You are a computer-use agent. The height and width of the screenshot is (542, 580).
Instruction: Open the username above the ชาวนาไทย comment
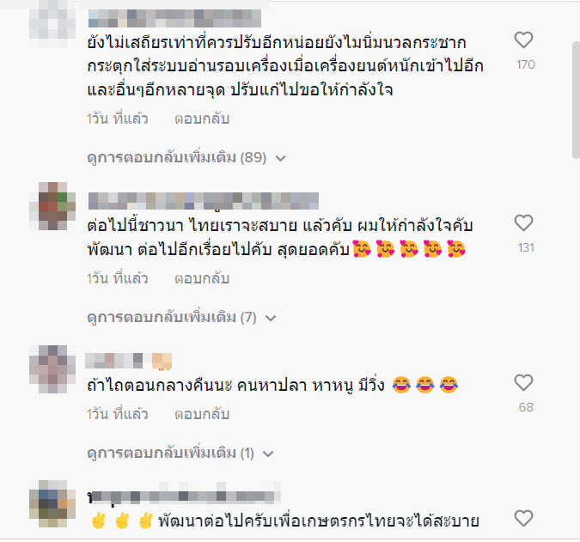pos(204,201)
